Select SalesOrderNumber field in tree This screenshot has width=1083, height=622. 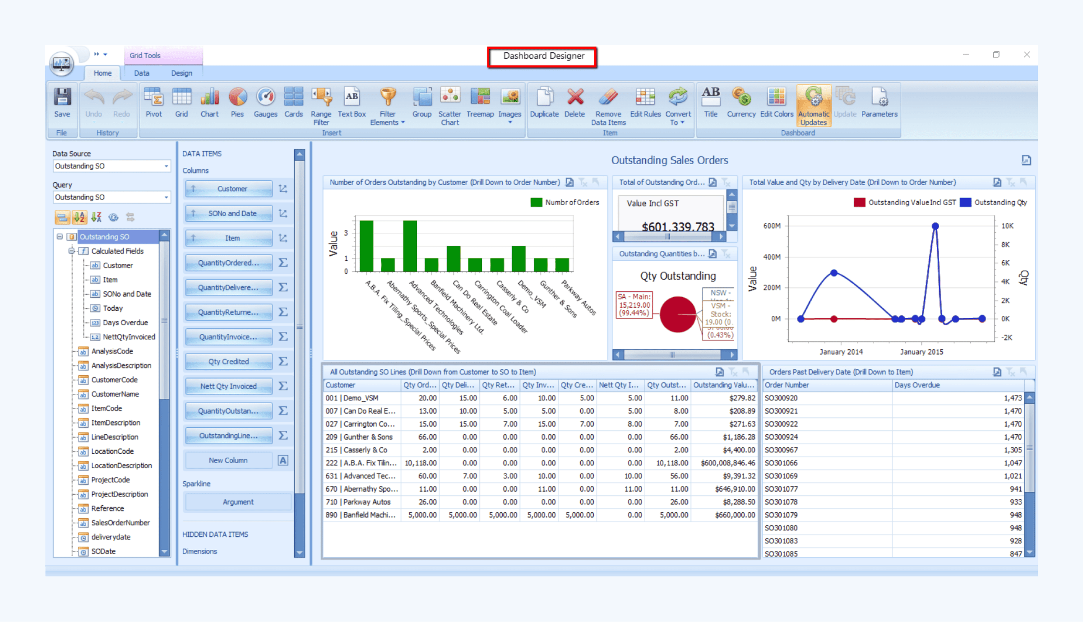[x=120, y=522]
